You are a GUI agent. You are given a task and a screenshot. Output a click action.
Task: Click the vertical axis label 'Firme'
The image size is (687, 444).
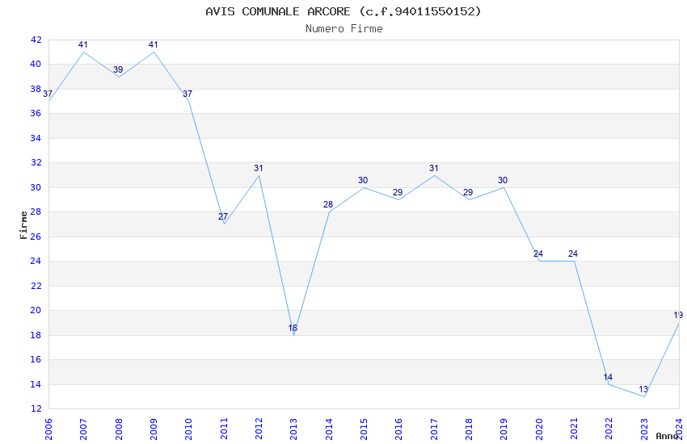tap(23, 225)
